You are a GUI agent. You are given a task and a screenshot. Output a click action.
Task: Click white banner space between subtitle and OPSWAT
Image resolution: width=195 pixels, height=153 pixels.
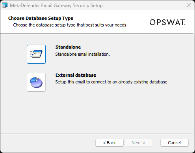(x=138, y=22)
